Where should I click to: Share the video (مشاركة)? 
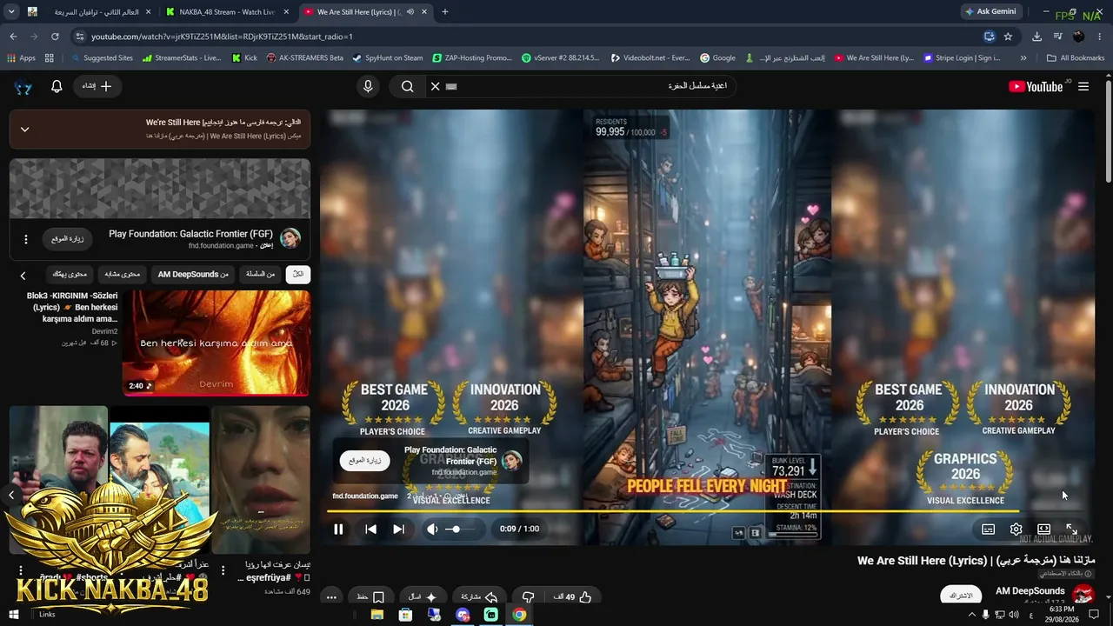[479, 597]
